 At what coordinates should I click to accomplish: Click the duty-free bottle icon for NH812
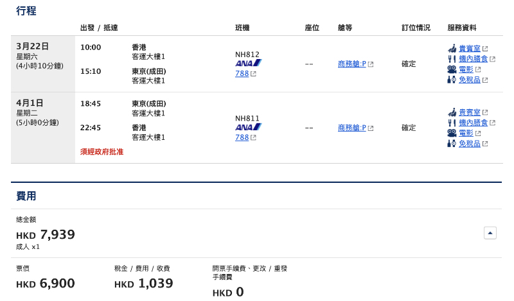[452, 80]
